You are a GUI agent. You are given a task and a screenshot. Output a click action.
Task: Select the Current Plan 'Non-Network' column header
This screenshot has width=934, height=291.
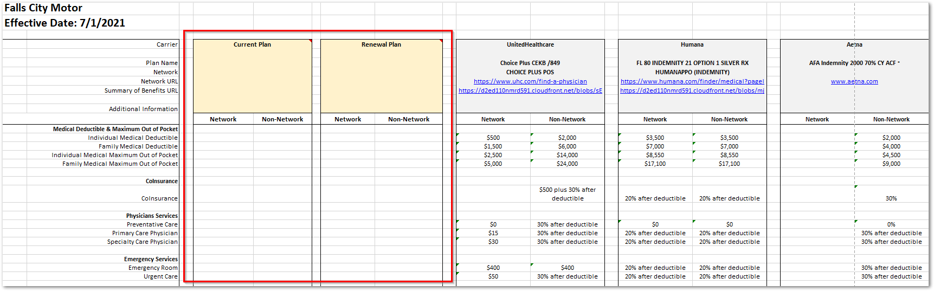282,119
